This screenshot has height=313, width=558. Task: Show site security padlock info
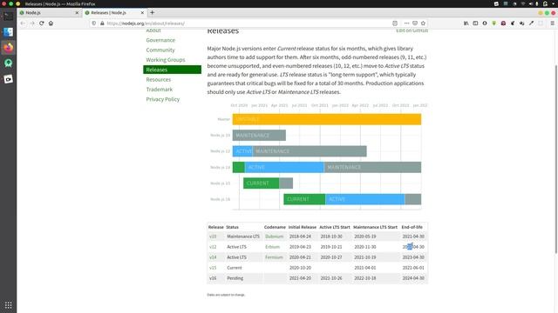(x=102, y=23)
